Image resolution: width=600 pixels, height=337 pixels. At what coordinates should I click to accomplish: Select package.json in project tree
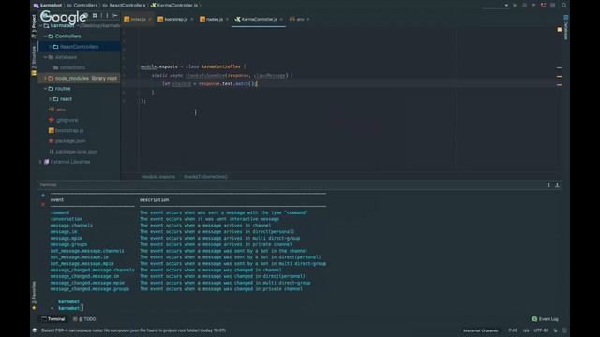pos(67,141)
